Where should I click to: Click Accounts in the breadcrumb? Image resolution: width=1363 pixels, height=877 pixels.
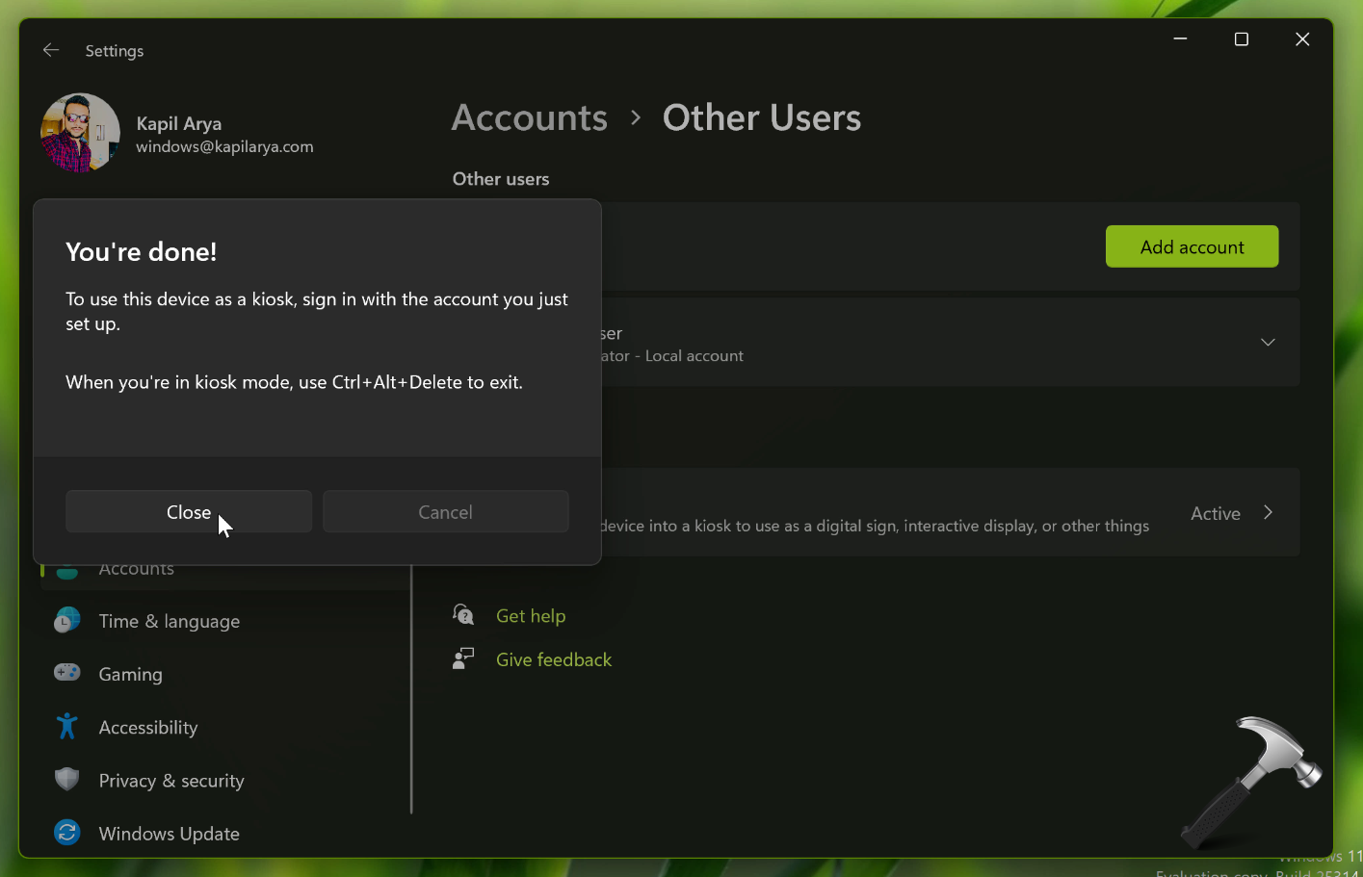pos(530,118)
